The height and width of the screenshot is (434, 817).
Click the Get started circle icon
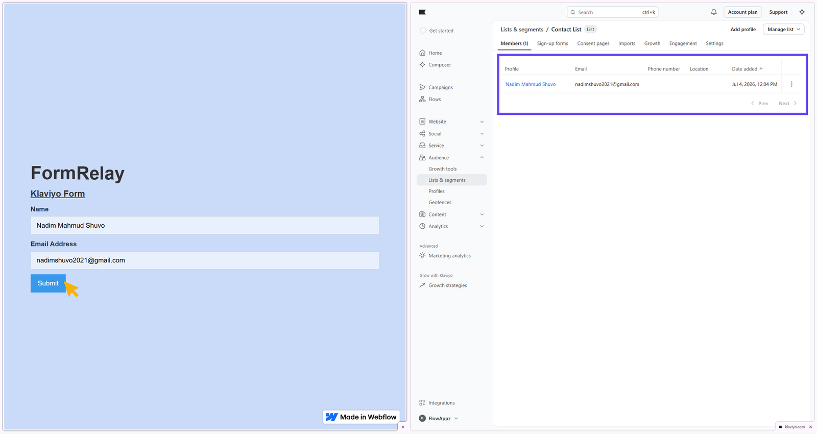coord(423,31)
